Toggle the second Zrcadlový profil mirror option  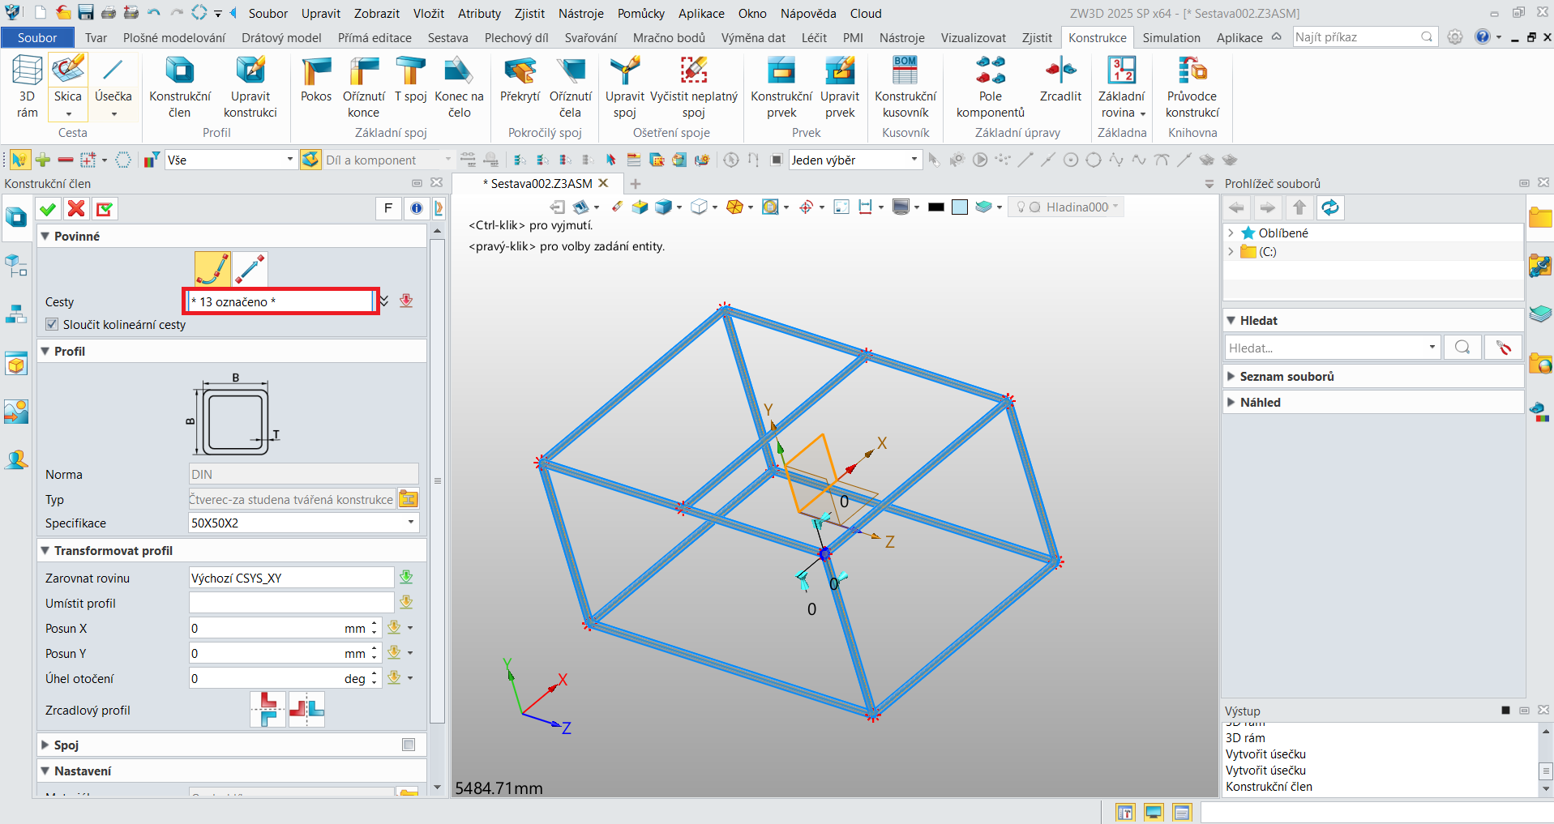click(x=306, y=710)
